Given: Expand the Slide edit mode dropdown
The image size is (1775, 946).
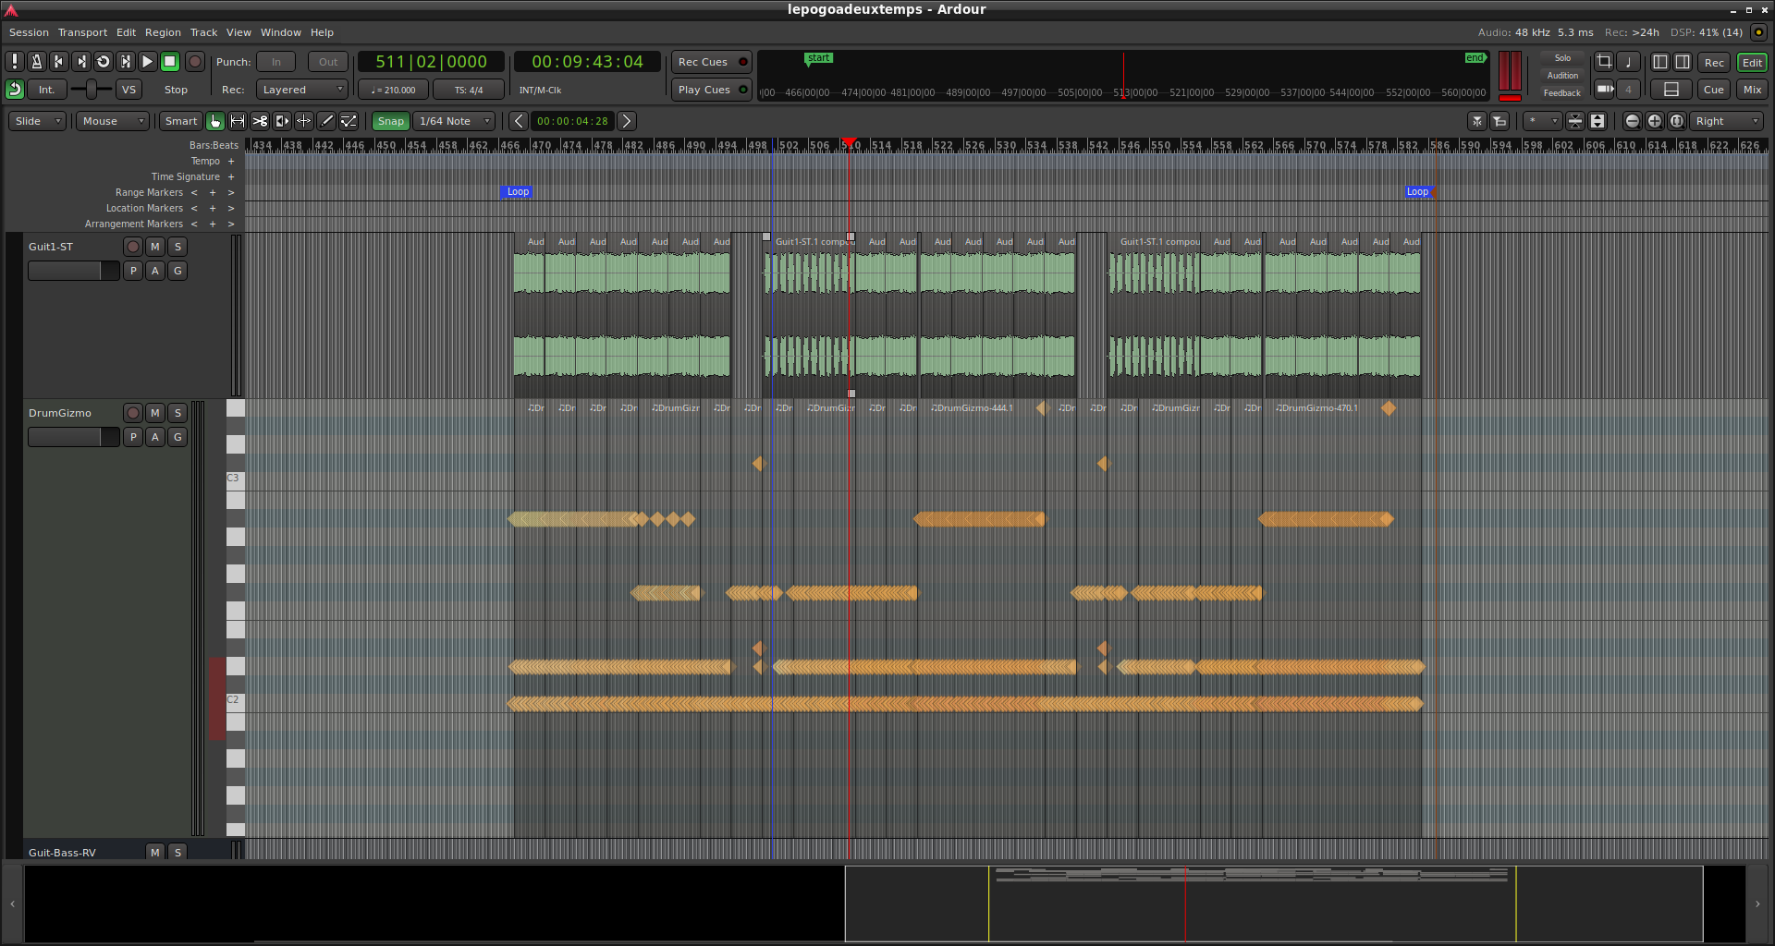Looking at the screenshot, I should click(x=38, y=121).
